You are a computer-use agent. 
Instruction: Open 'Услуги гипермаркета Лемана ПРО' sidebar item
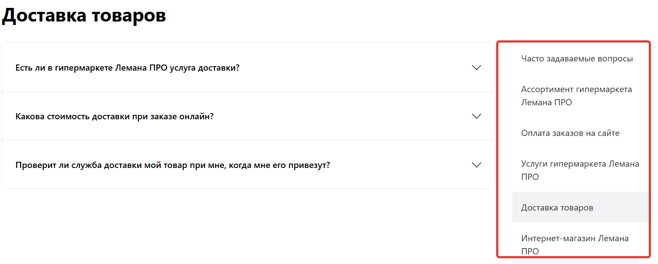[x=580, y=164]
